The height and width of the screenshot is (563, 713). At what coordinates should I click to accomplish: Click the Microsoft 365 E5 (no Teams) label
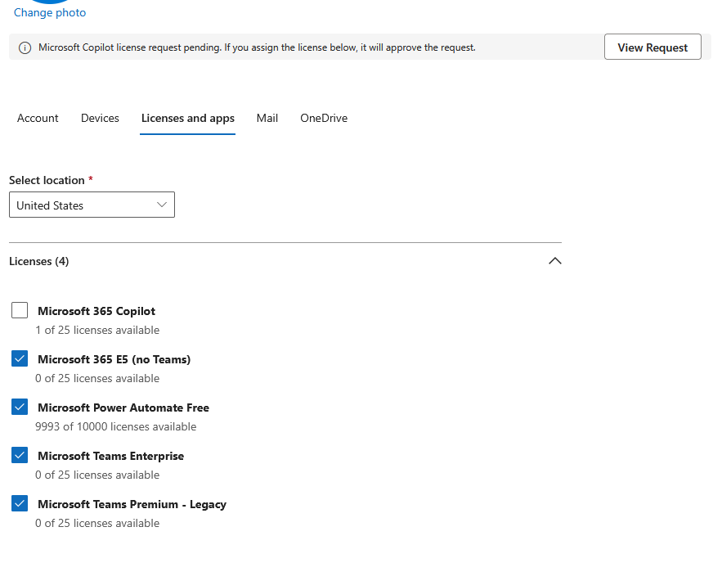pyautogui.click(x=114, y=359)
